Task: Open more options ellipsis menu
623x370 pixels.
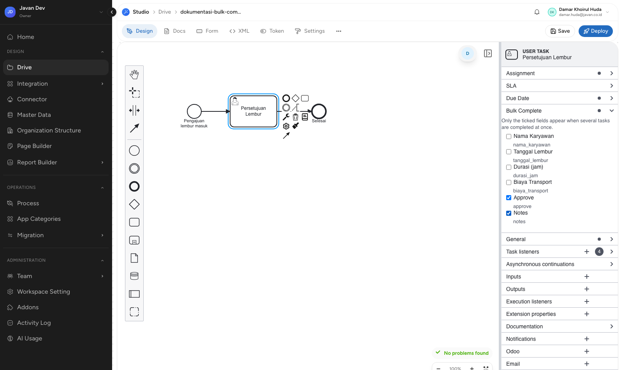Action: click(339, 31)
